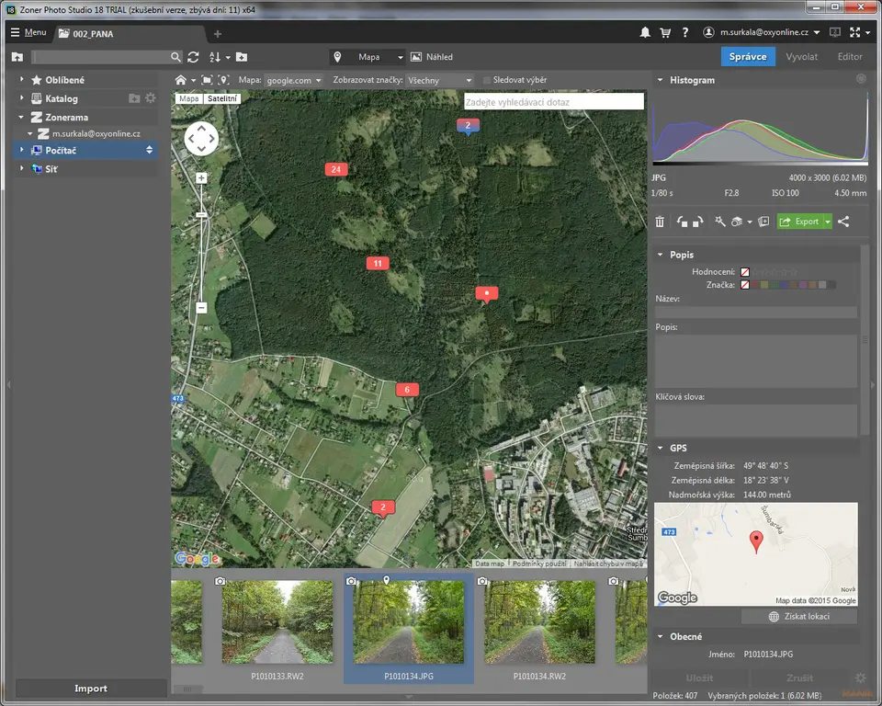Click the Získat lokaci button
The height and width of the screenshot is (706, 882).
798,616
